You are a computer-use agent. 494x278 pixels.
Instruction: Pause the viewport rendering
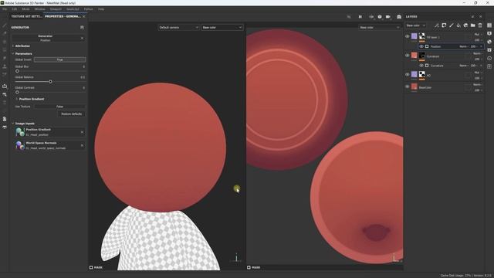coord(360,17)
